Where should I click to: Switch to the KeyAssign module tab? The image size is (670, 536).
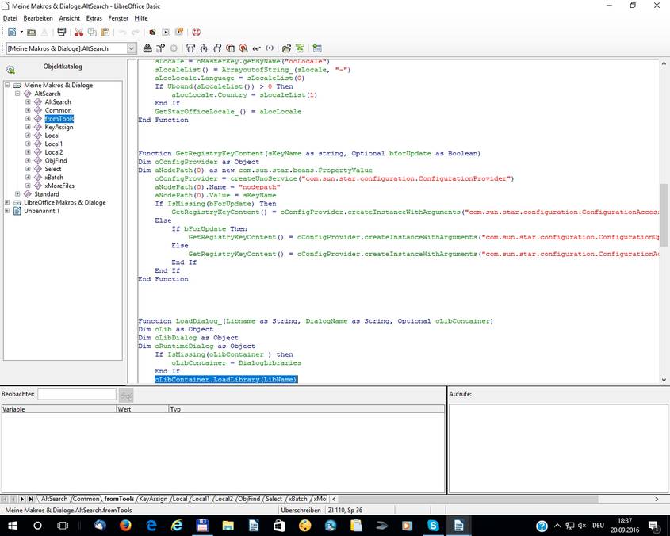coord(153,499)
